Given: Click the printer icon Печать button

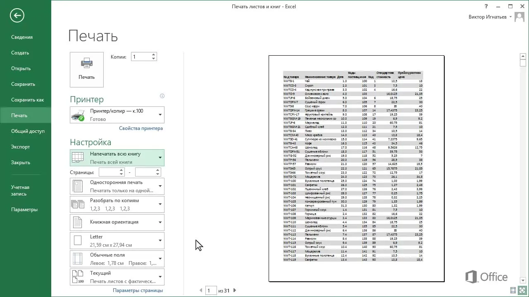Looking at the screenshot, I should 87,69.
